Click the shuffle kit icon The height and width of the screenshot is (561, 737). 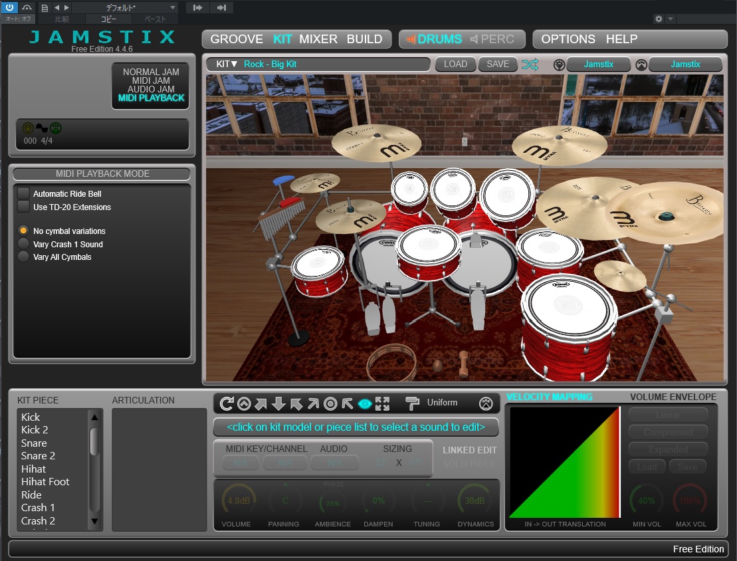(x=530, y=64)
